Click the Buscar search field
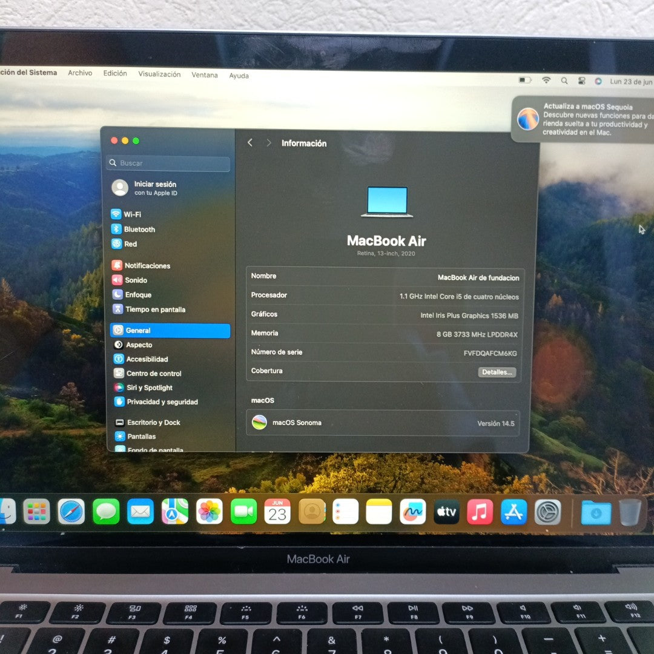654x654 pixels. pos(168,163)
